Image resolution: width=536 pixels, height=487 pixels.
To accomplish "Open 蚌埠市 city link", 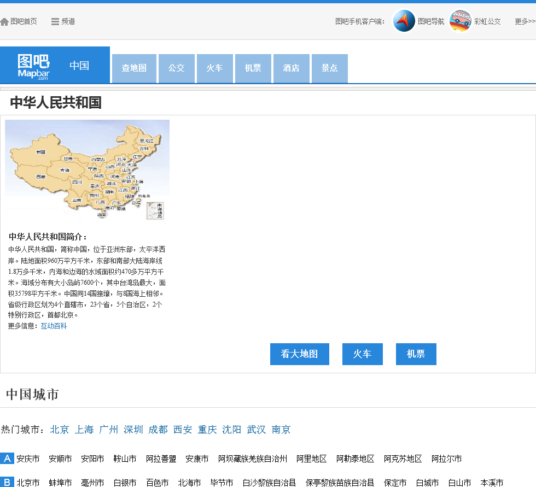I will [60, 483].
